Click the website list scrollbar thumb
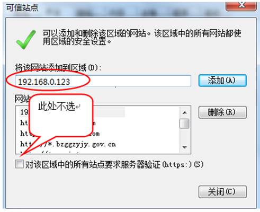Image resolution: width=260 pixels, height=212 pixels. click(x=184, y=123)
